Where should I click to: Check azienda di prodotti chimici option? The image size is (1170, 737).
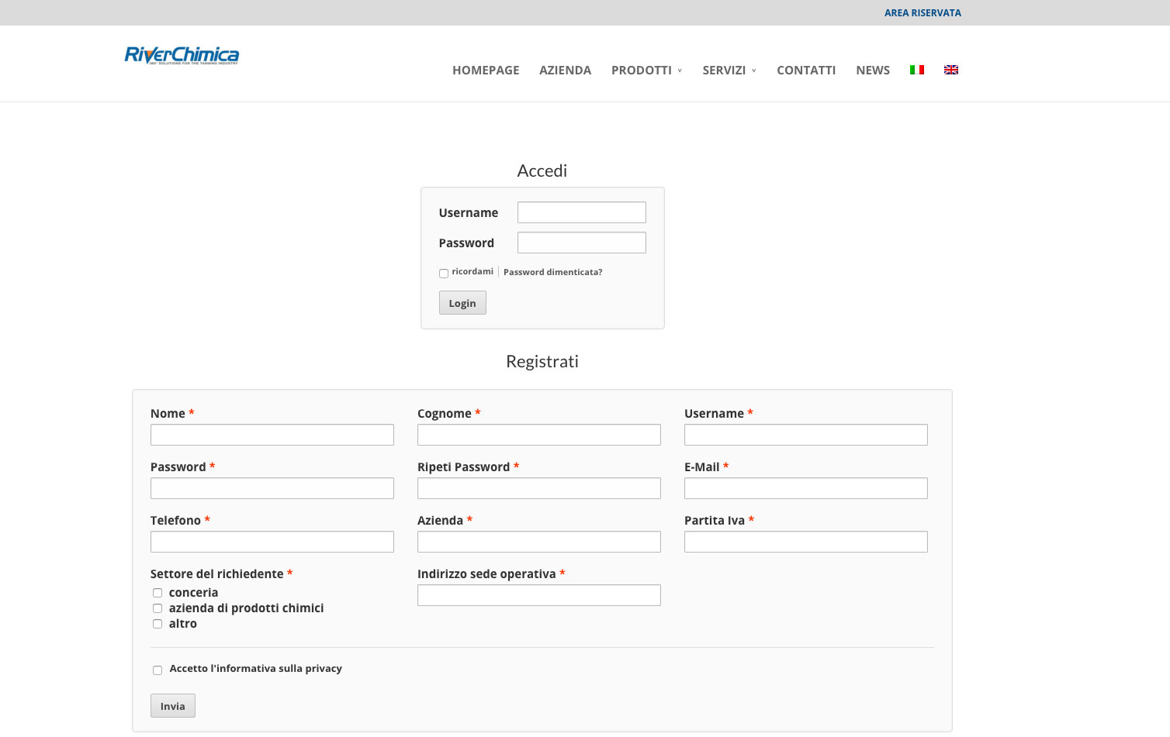coord(157,608)
